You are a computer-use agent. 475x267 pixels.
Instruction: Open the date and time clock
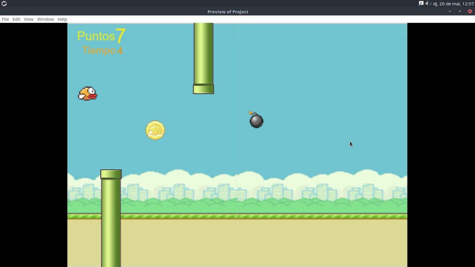coord(453,4)
